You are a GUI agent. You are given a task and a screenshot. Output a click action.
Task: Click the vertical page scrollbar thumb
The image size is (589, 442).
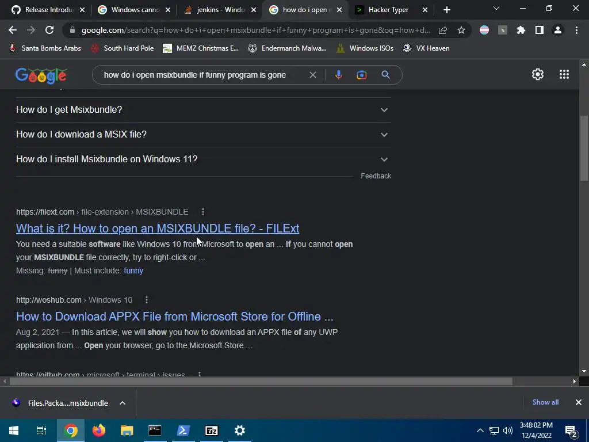[x=584, y=149]
